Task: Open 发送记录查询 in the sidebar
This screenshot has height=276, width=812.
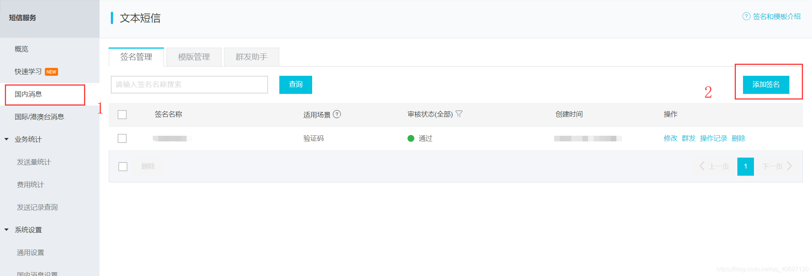Action: [x=37, y=207]
